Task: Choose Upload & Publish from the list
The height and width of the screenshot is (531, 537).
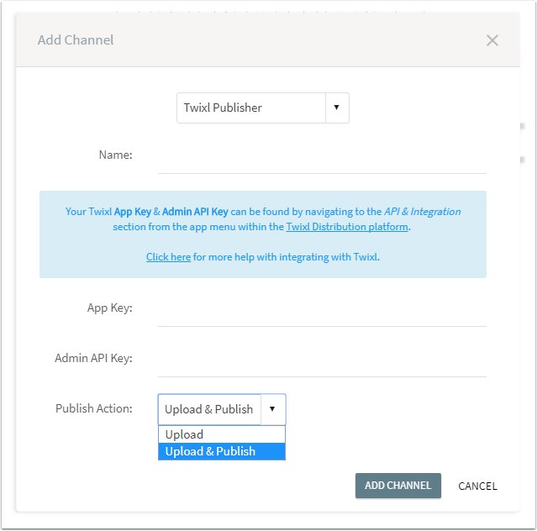Action: [x=222, y=451]
